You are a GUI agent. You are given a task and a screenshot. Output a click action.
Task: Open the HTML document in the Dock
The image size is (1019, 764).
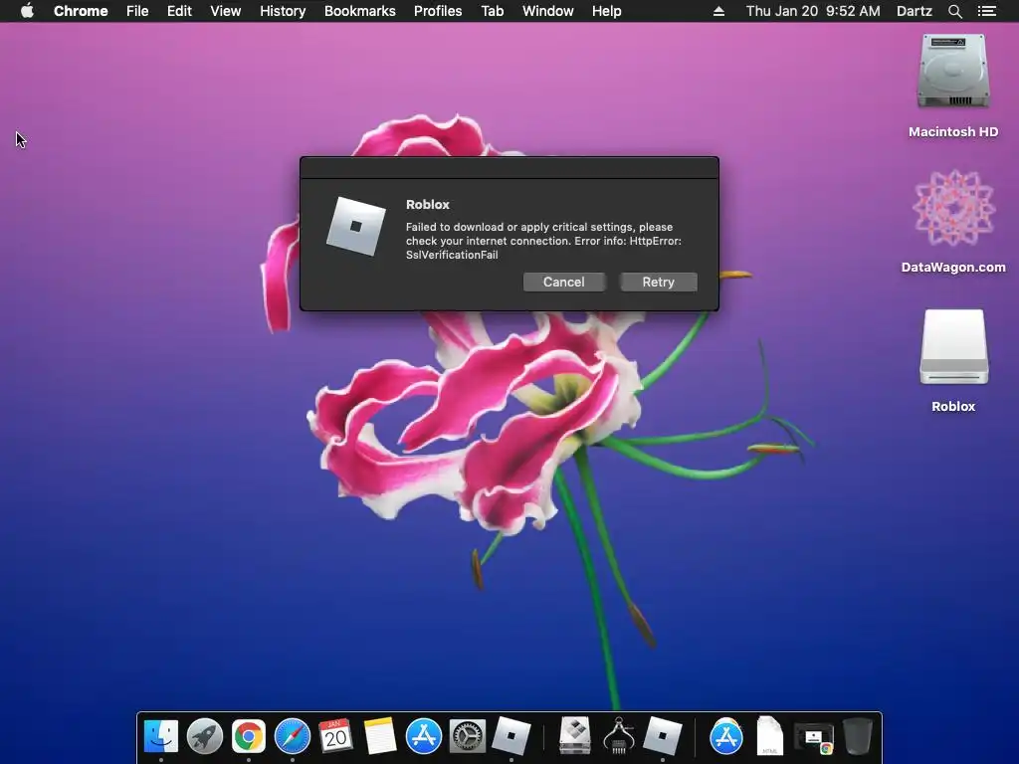(x=770, y=736)
